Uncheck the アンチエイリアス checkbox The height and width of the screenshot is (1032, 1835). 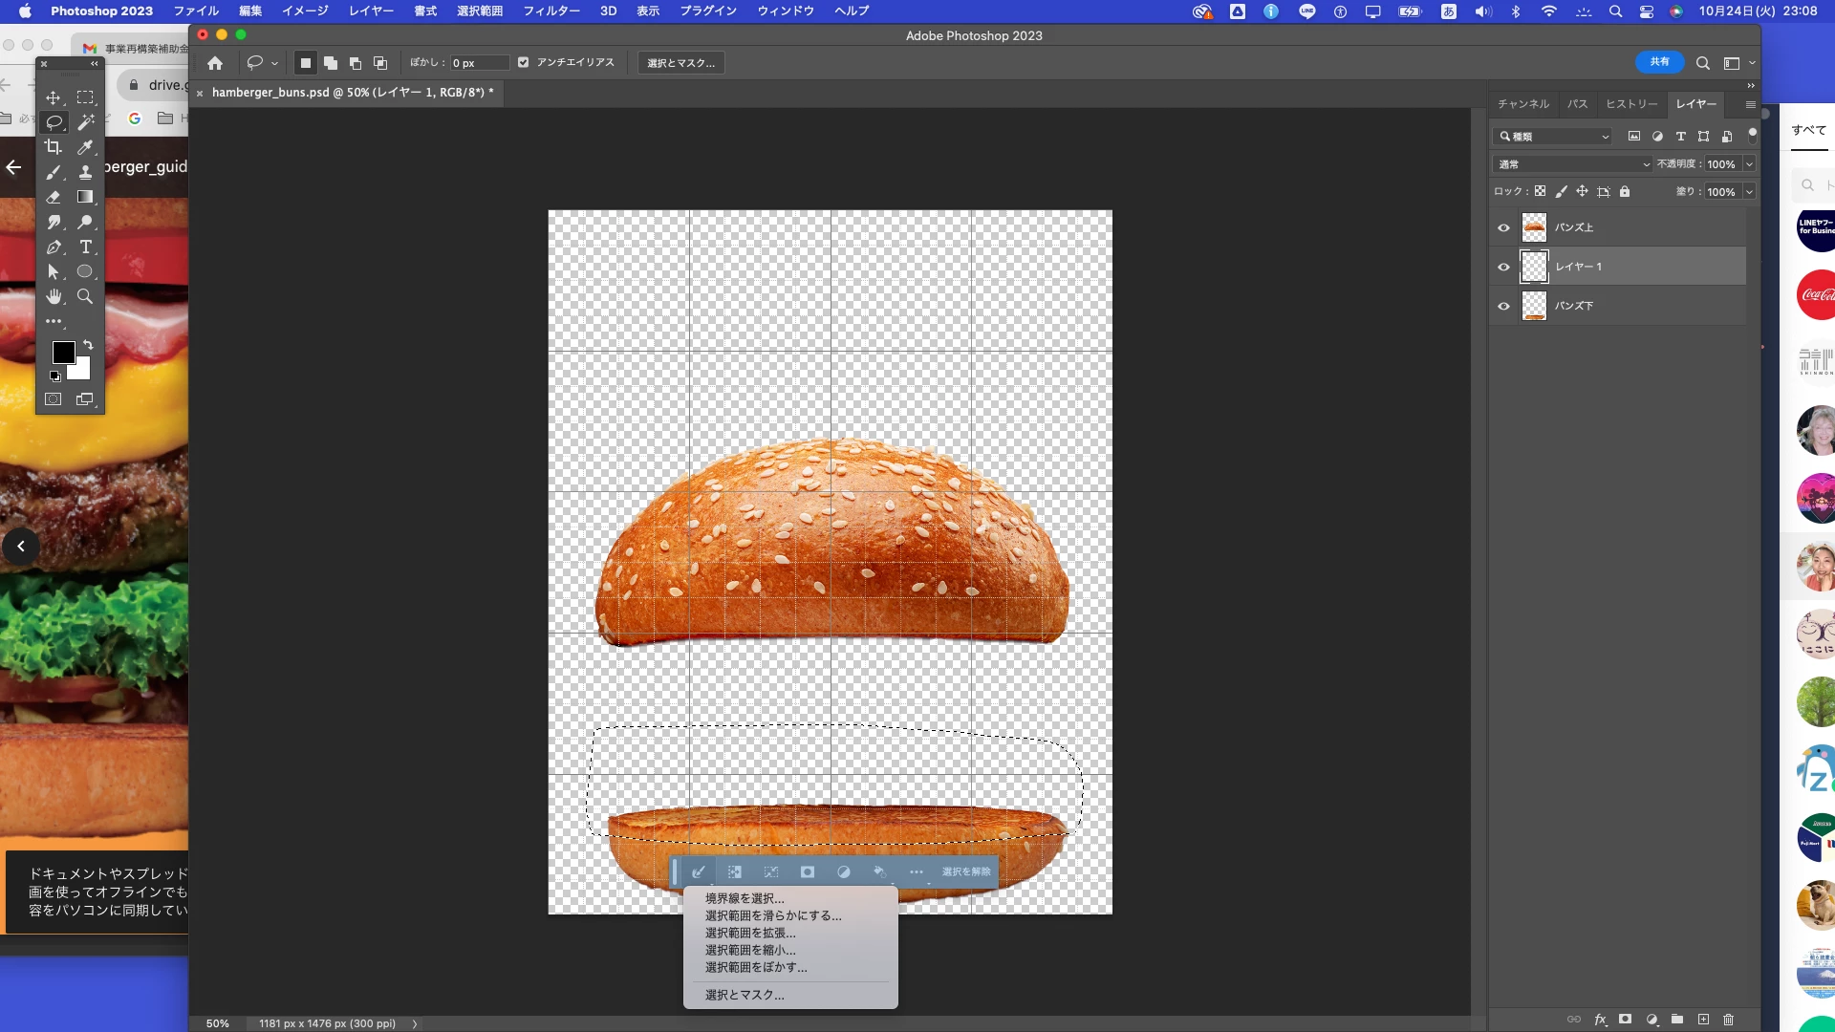coord(523,62)
